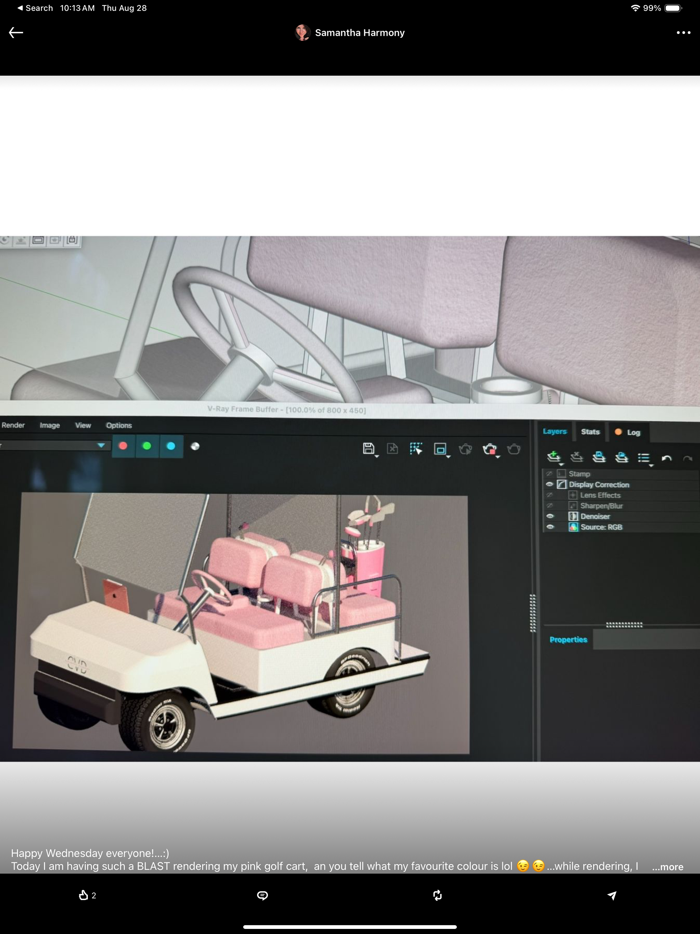Image resolution: width=700 pixels, height=934 pixels.
Task: Click the region render icon
Action: coord(440,449)
